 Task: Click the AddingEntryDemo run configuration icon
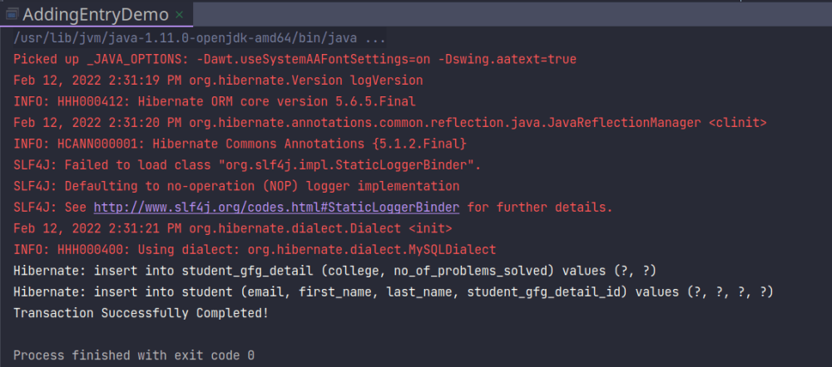[12, 15]
